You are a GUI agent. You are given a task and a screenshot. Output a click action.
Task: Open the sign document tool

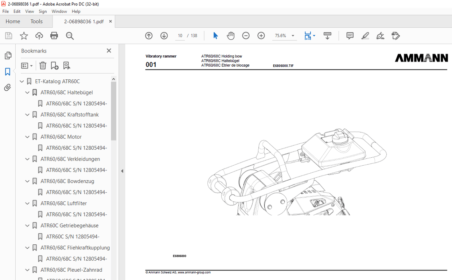tap(380, 36)
